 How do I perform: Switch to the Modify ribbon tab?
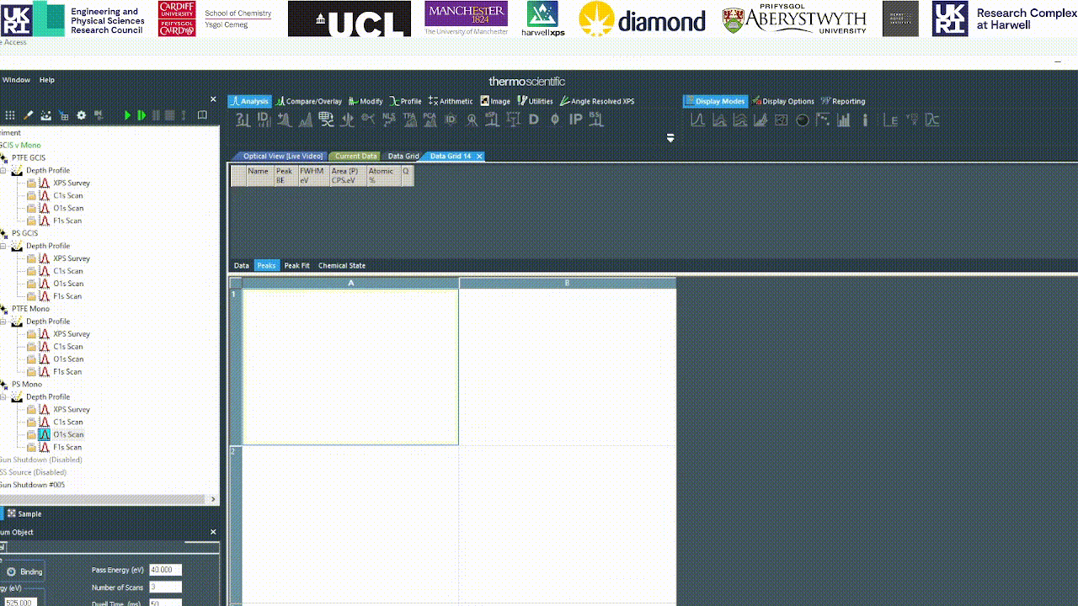pos(366,101)
